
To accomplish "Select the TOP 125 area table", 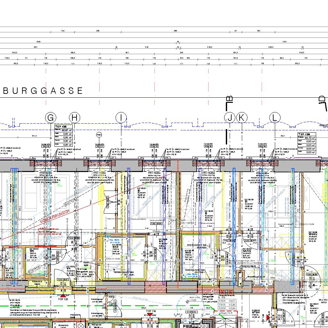I will coord(63,134).
